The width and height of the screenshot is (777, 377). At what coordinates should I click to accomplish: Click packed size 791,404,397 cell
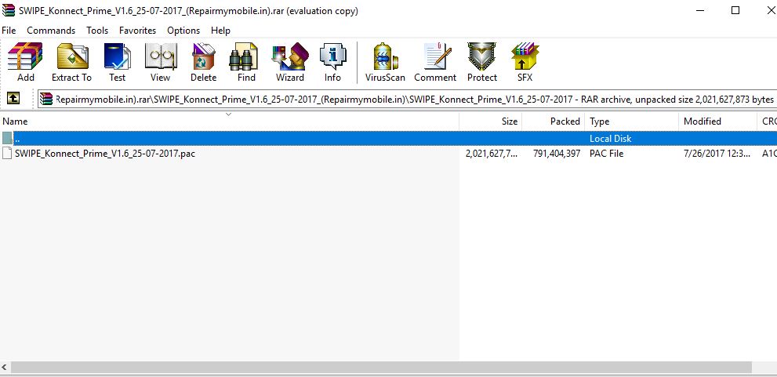tap(557, 154)
